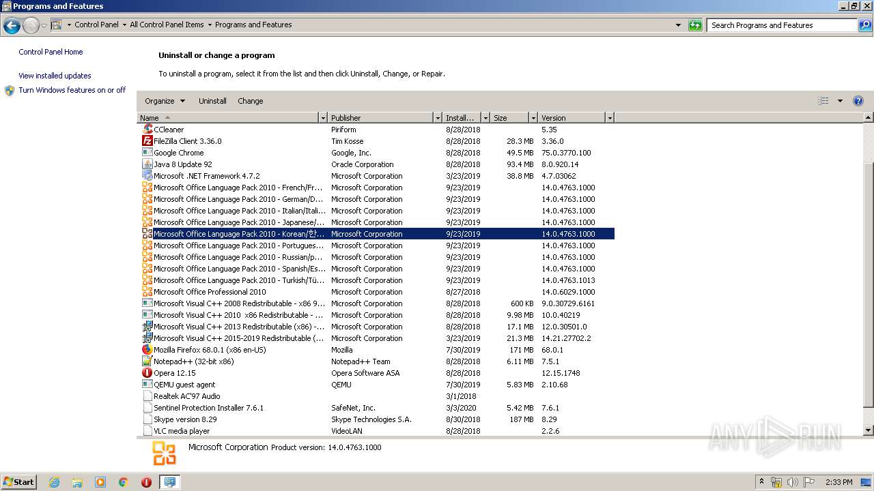This screenshot has width=874, height=491.
Task: Open the help question mark icon
Action: coord(858,101)
